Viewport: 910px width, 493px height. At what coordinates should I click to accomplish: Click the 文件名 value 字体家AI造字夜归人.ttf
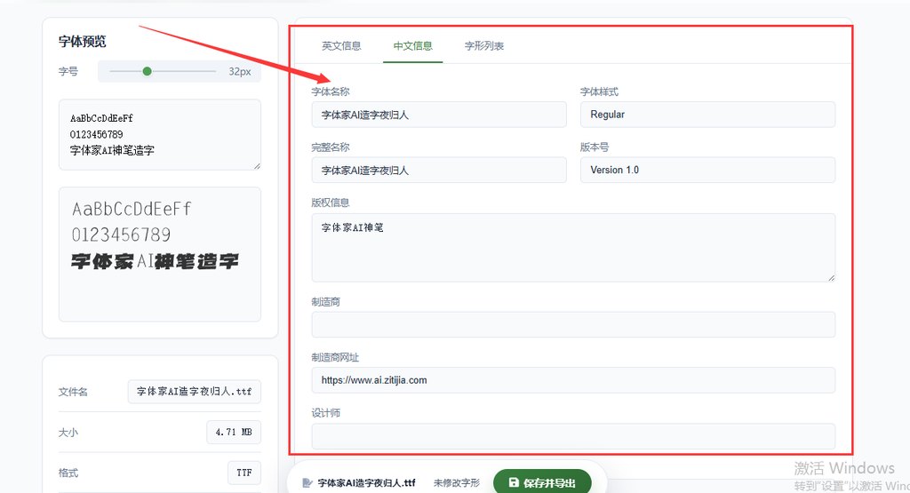195,392
